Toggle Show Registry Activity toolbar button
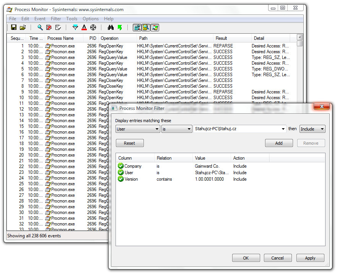Viewport: 337px width, 276px height. tap(137, 28)
